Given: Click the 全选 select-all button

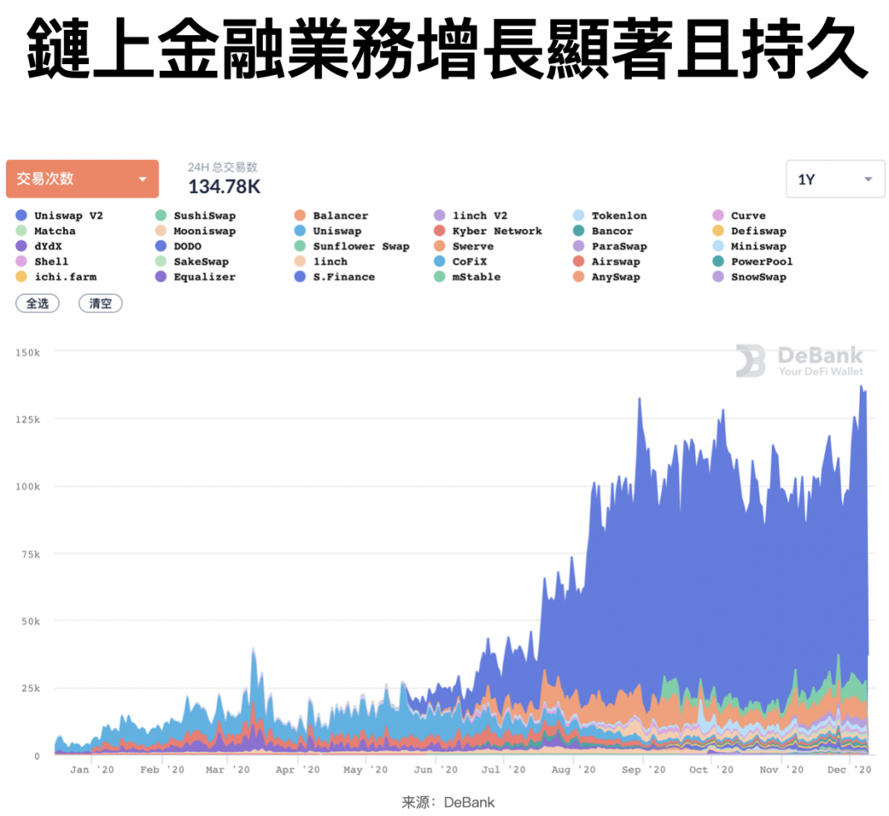Looking at the screenshot, I should pyautogui.click(x=37, y=303).
